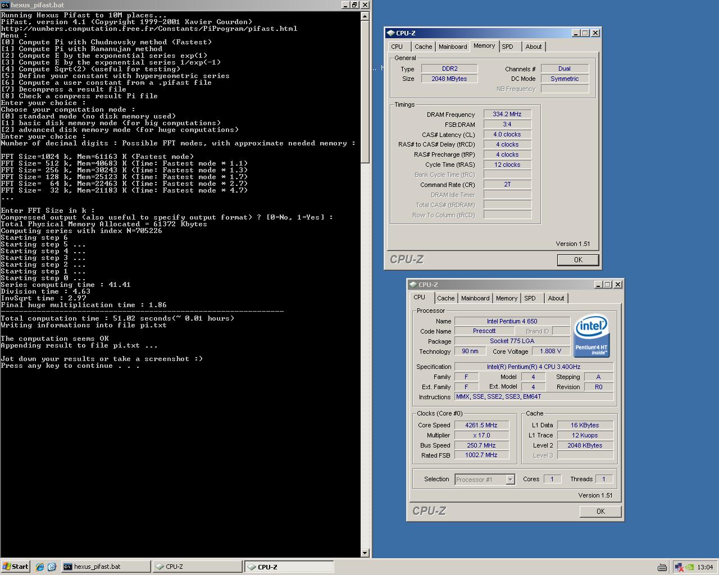This screenshot has width=719, height=575.
Task: Click OK in the CPU-Z Memory window
Action: pyautogui.click(x=578, y=260)
